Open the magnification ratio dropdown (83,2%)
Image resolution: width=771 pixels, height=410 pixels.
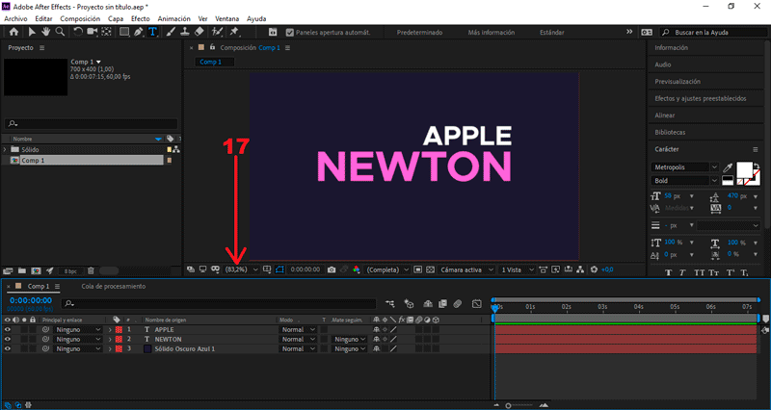(242, 269)
